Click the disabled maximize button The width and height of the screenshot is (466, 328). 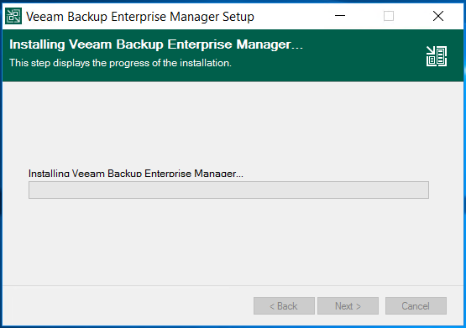click(389, 16)
